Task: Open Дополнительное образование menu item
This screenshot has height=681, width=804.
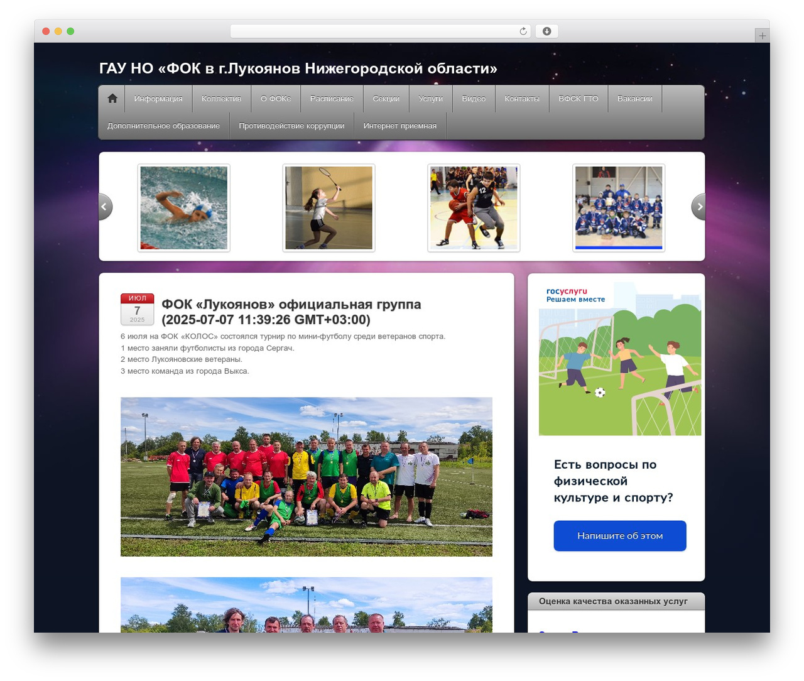Action: pyautogui.click(x=164, y=126)
